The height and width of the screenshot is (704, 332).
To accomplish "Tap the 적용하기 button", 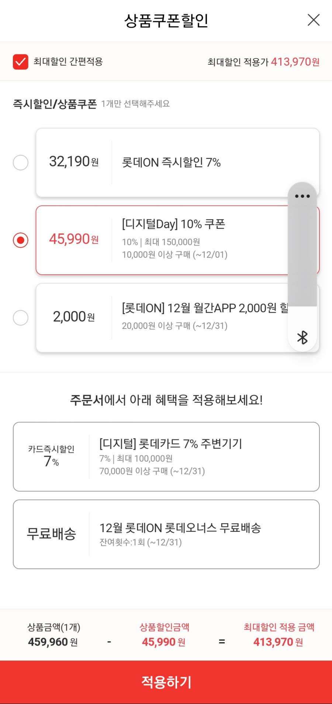I will 166,682.
